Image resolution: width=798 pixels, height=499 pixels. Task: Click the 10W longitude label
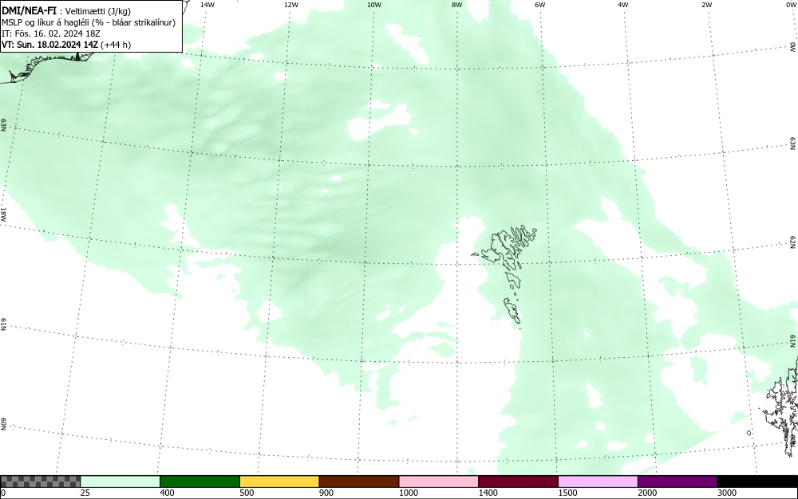click(x=374, y=5)
